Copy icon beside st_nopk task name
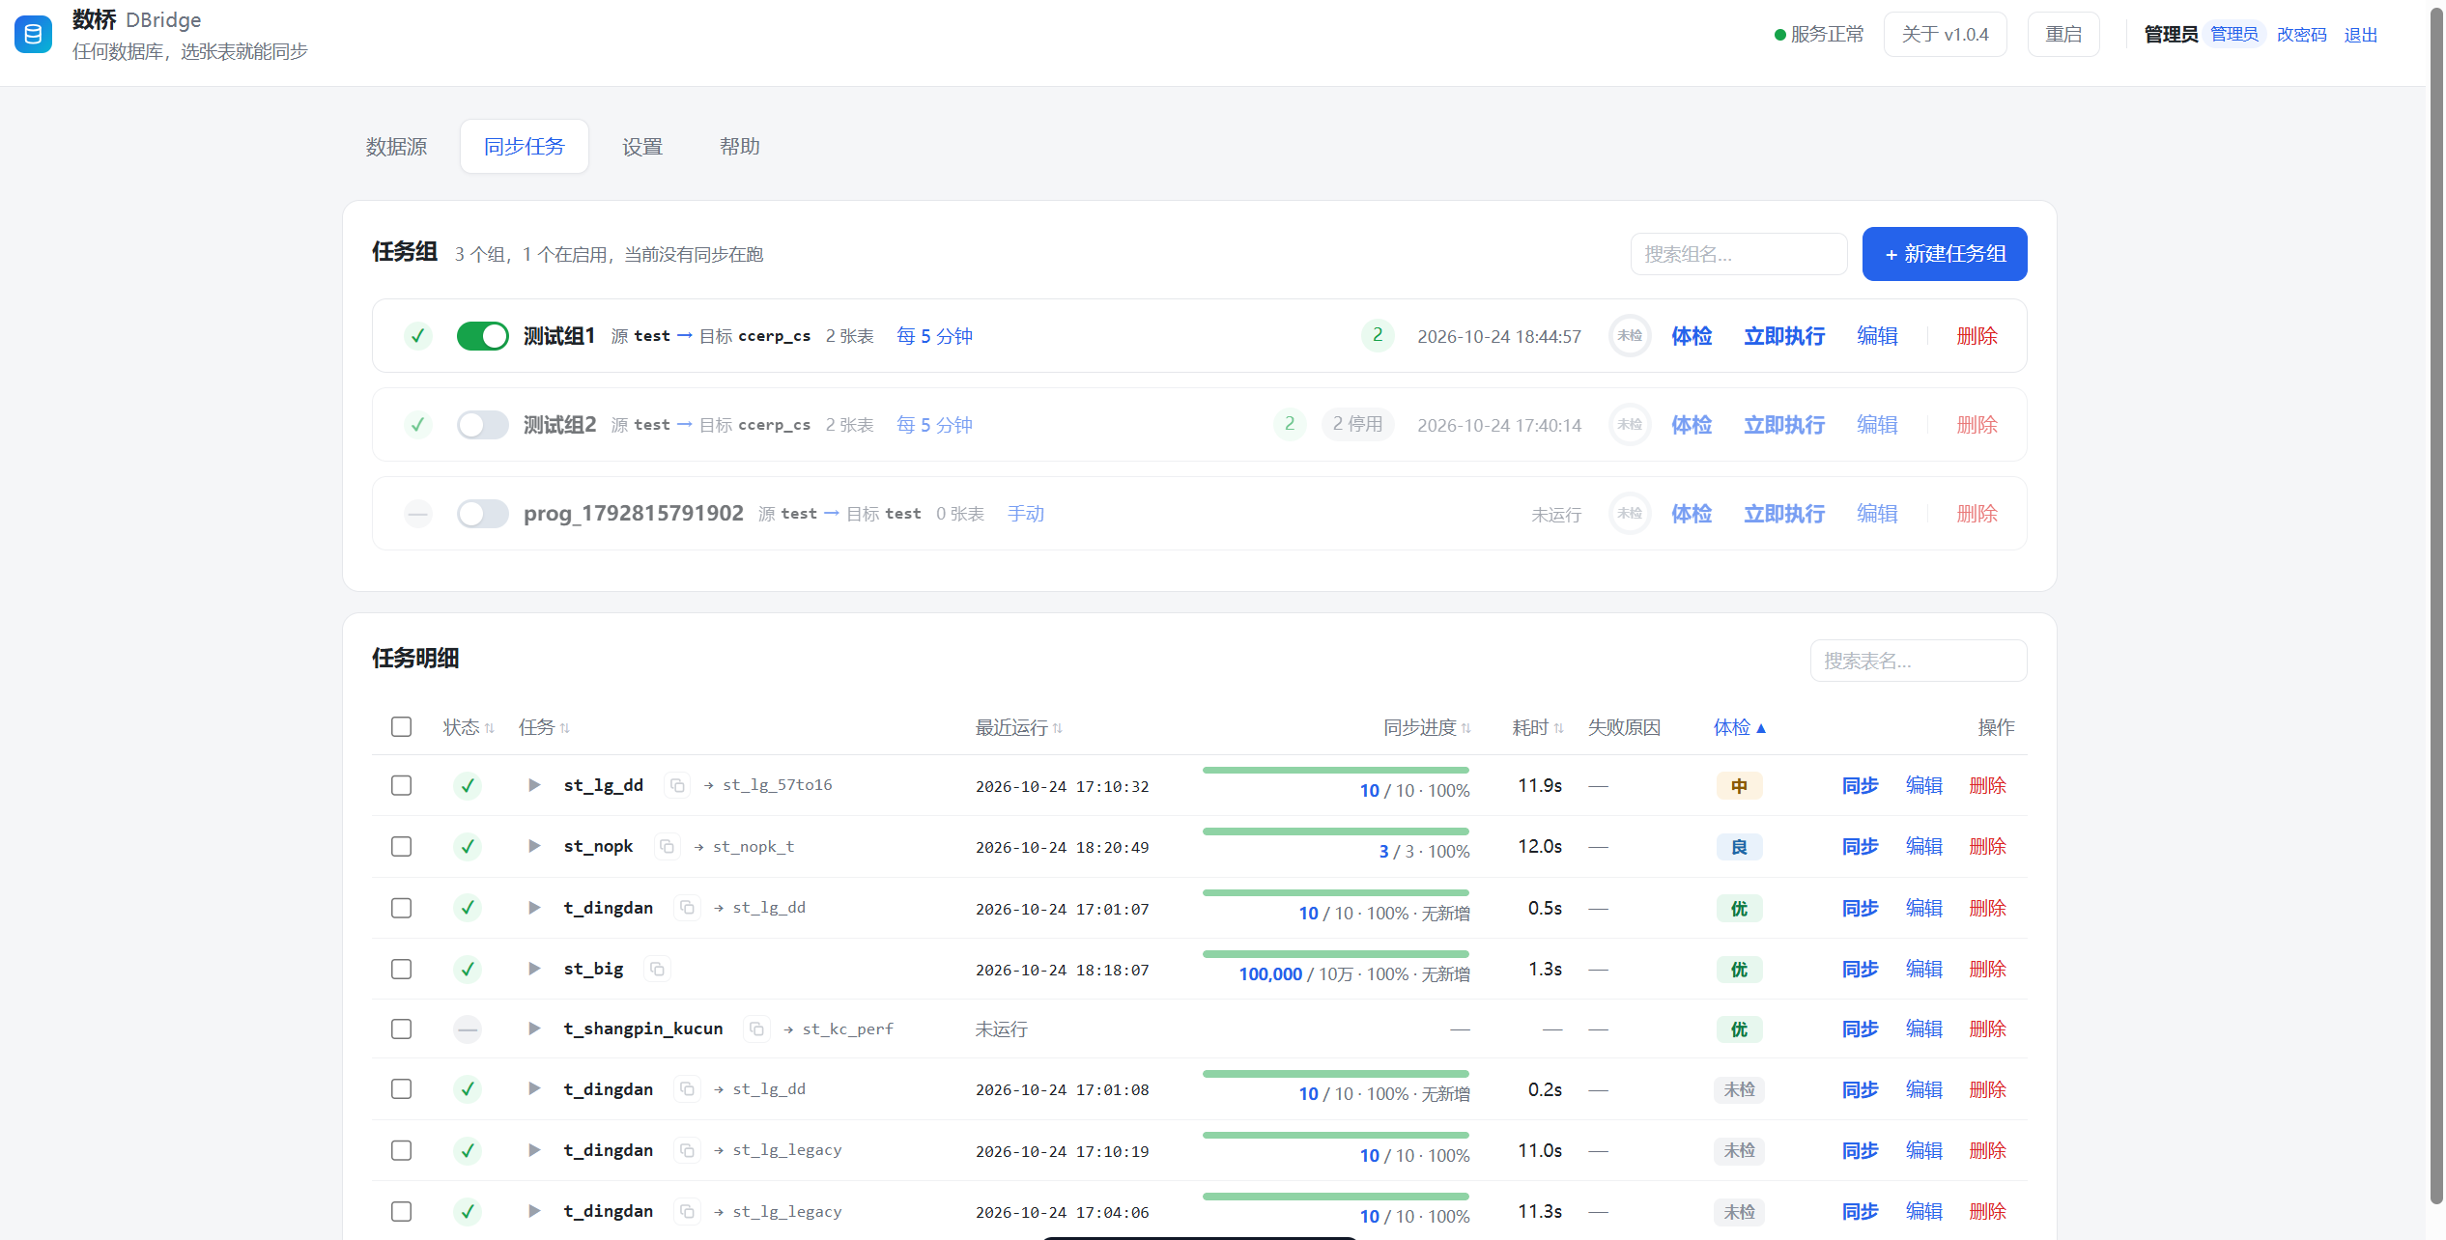 [667, 847]
